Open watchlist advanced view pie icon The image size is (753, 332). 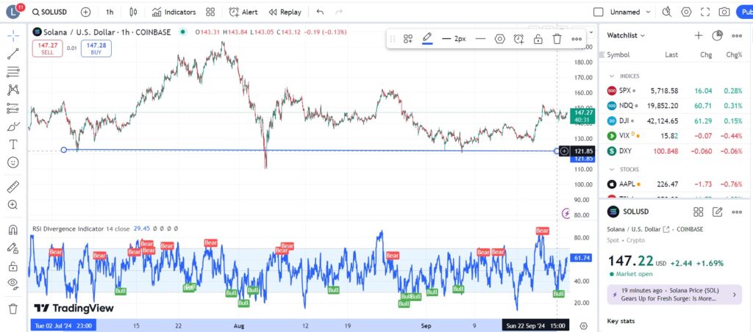click(x=718, y=35)
